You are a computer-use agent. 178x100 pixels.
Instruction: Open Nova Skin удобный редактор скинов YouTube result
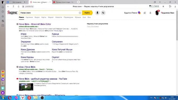coord(43,79)
